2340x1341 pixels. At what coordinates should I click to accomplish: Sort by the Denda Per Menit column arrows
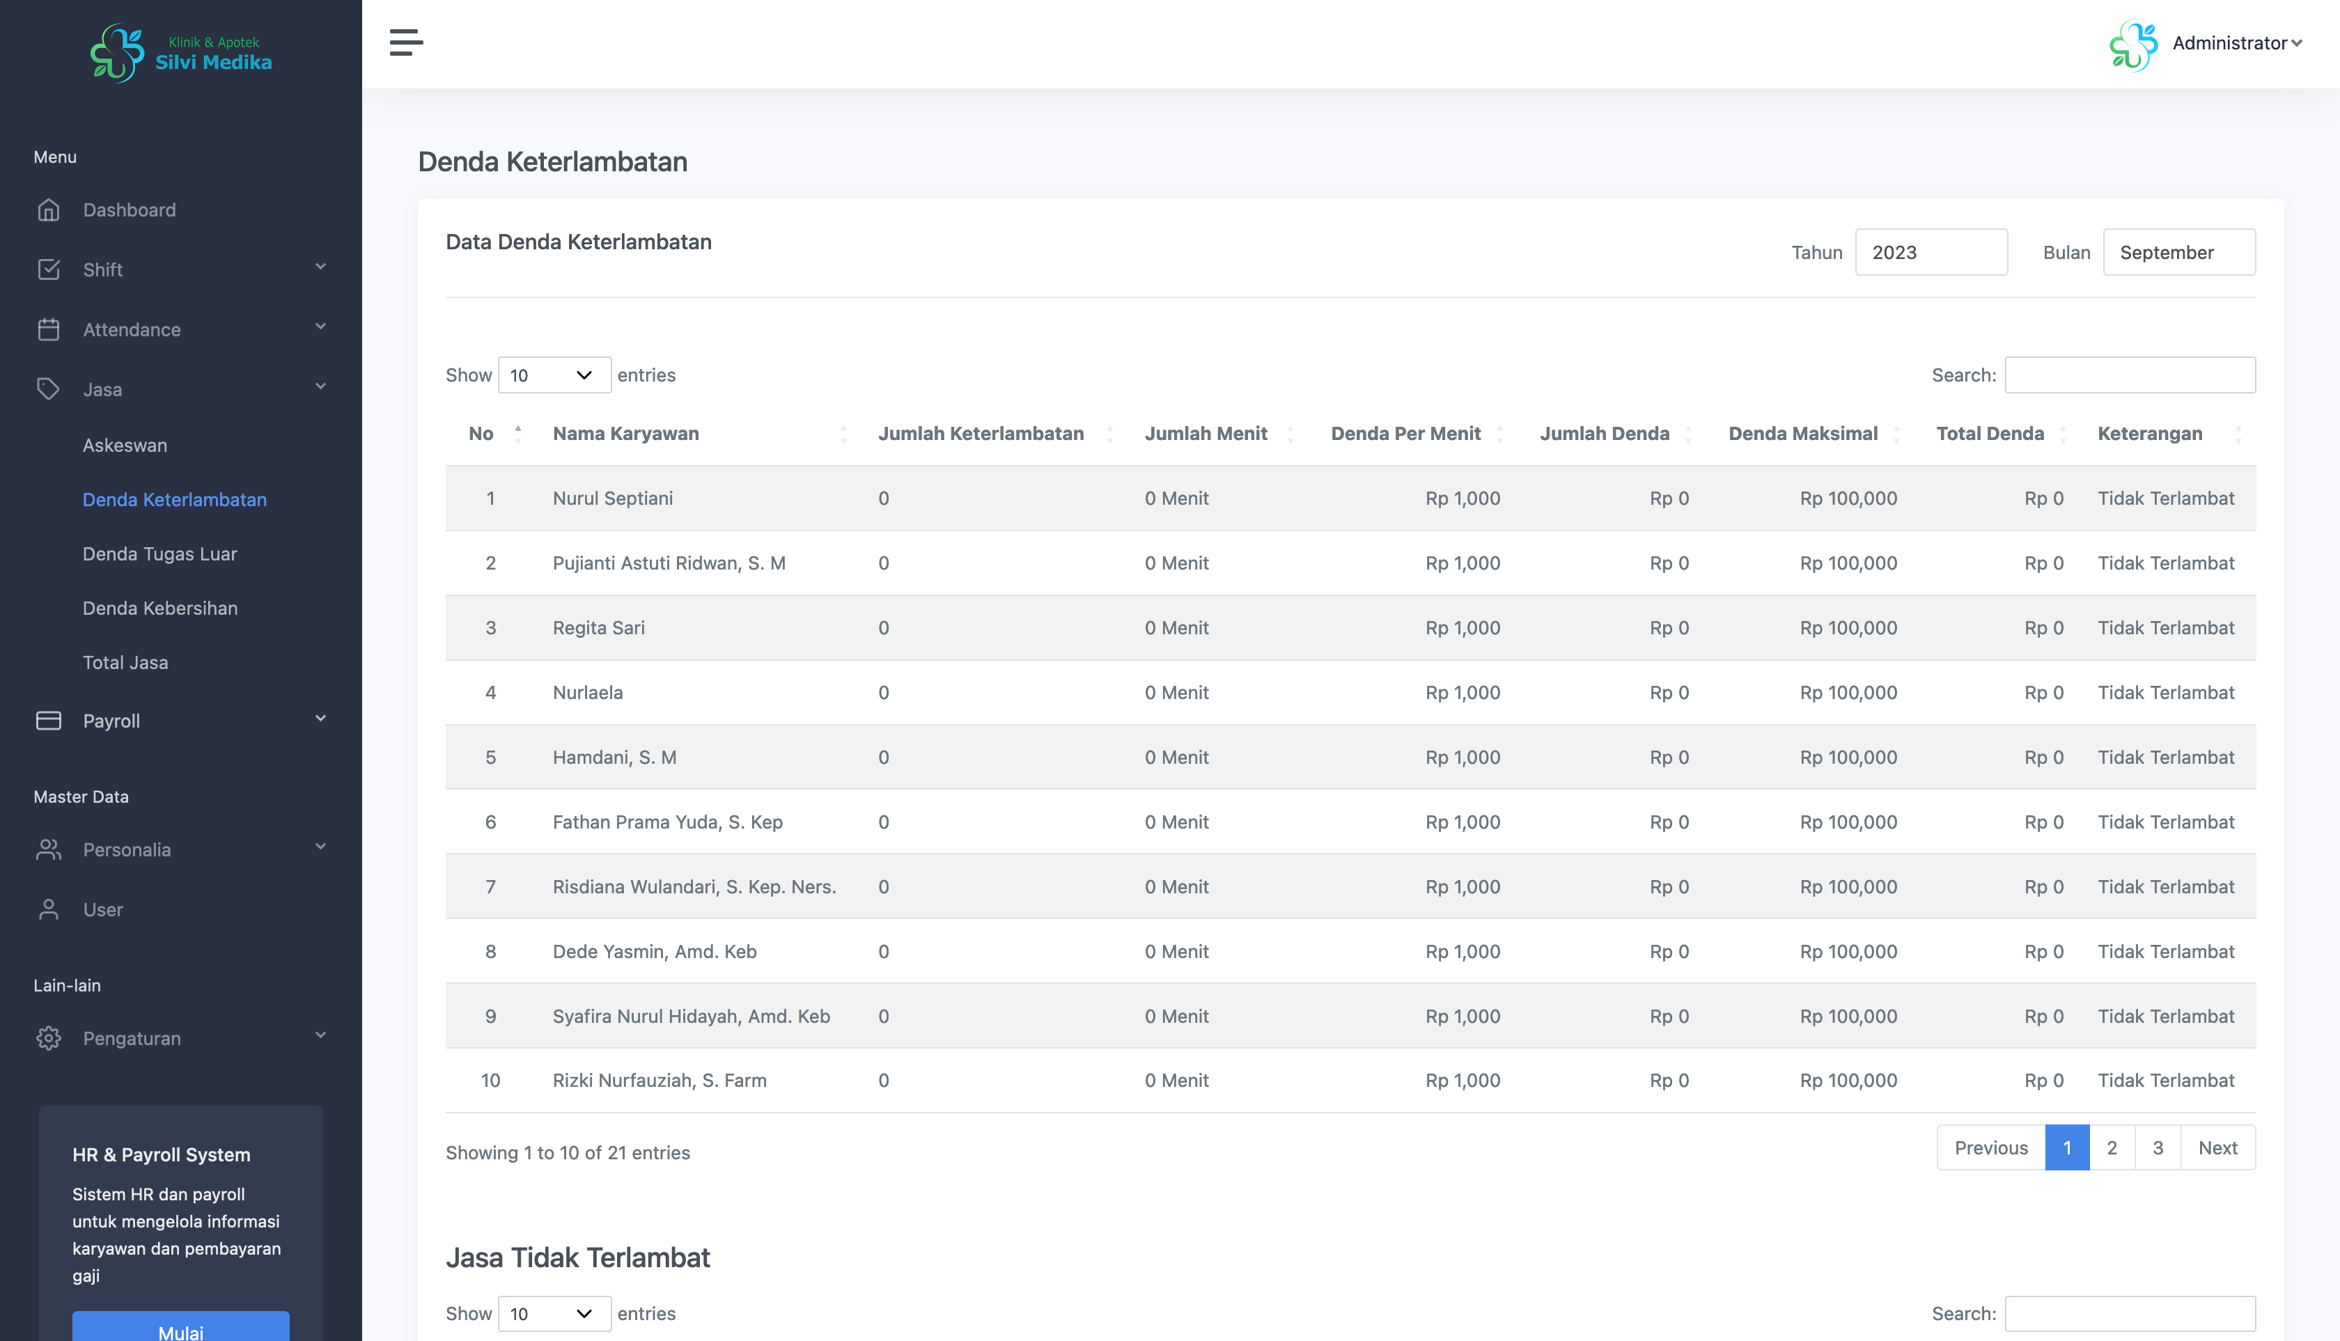[1499, 434]
